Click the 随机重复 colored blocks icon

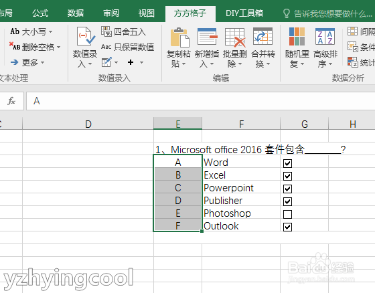pyautogui.click(x=297, y=36)
